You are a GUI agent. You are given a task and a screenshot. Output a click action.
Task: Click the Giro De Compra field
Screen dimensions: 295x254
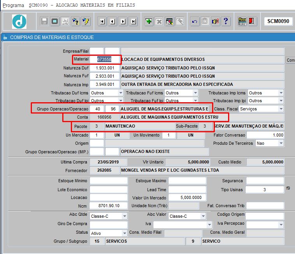point(109,225)
